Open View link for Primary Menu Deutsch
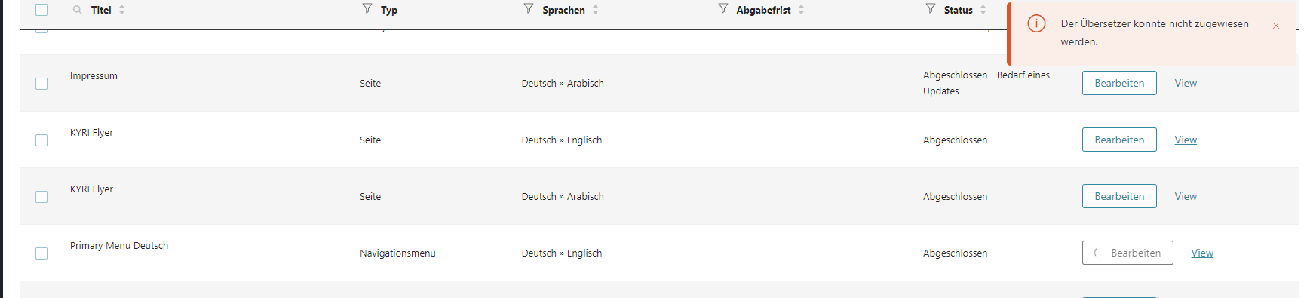Viewport: 1310px width, 298px height. pyautogui.click(x=1202, y=253)
